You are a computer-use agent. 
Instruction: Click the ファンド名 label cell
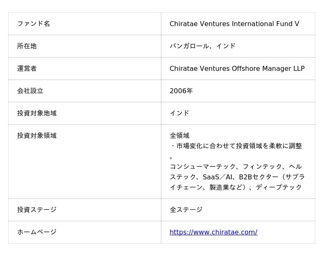pyautogui.click(x=34, y=24)
